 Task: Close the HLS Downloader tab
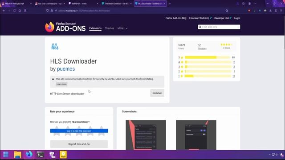pos(164,4)
